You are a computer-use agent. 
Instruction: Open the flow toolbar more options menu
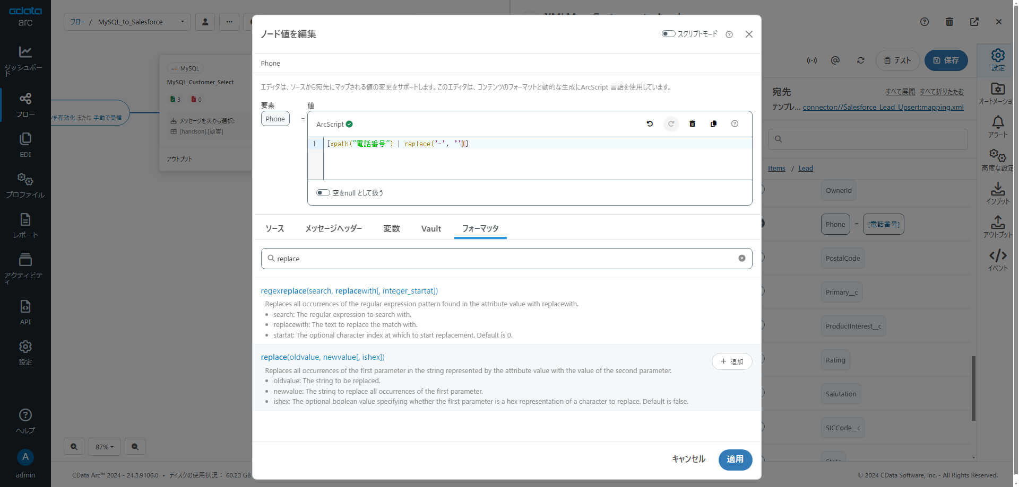tap(229, 22)
